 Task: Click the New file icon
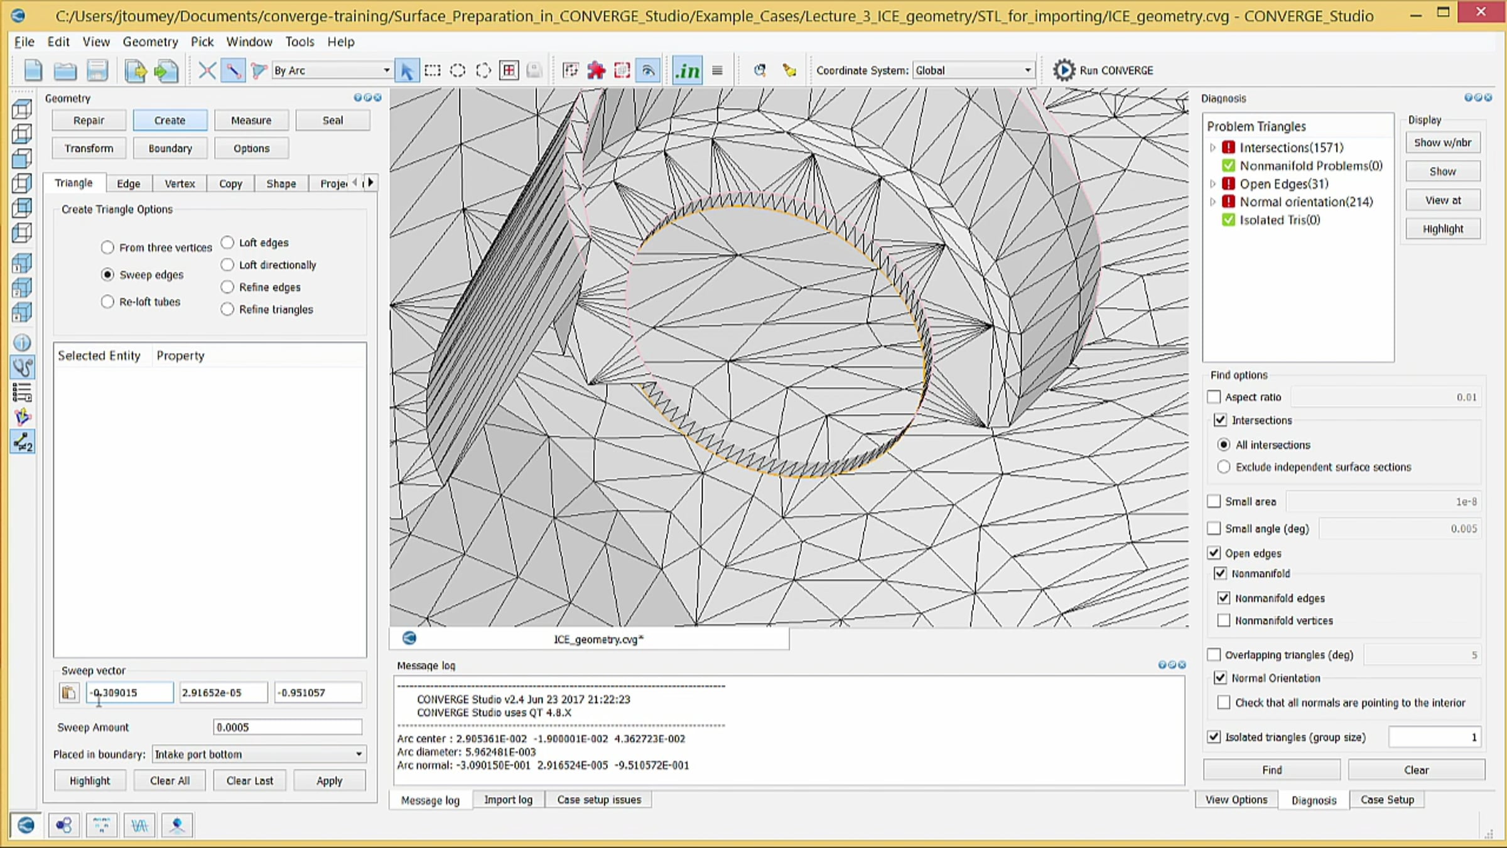coord(33,70)
